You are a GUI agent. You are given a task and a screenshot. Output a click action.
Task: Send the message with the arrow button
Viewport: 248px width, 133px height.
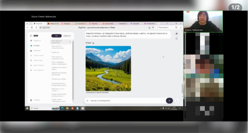169,101
